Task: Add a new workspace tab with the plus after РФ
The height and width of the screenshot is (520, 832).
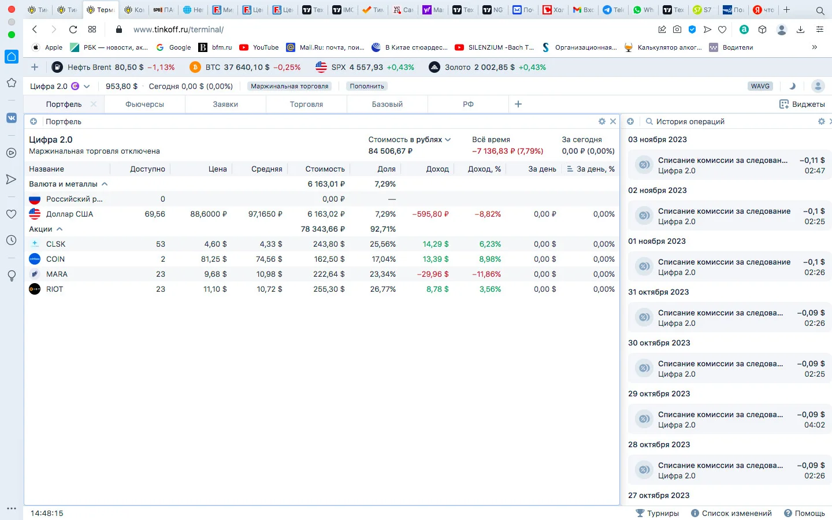Action: pyautogui.click(x=518, y=104)
